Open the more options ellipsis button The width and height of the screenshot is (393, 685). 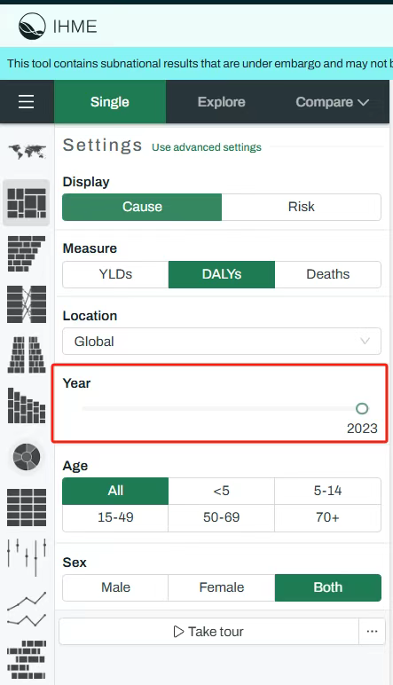pyautogui.click(x=372, y=631)
